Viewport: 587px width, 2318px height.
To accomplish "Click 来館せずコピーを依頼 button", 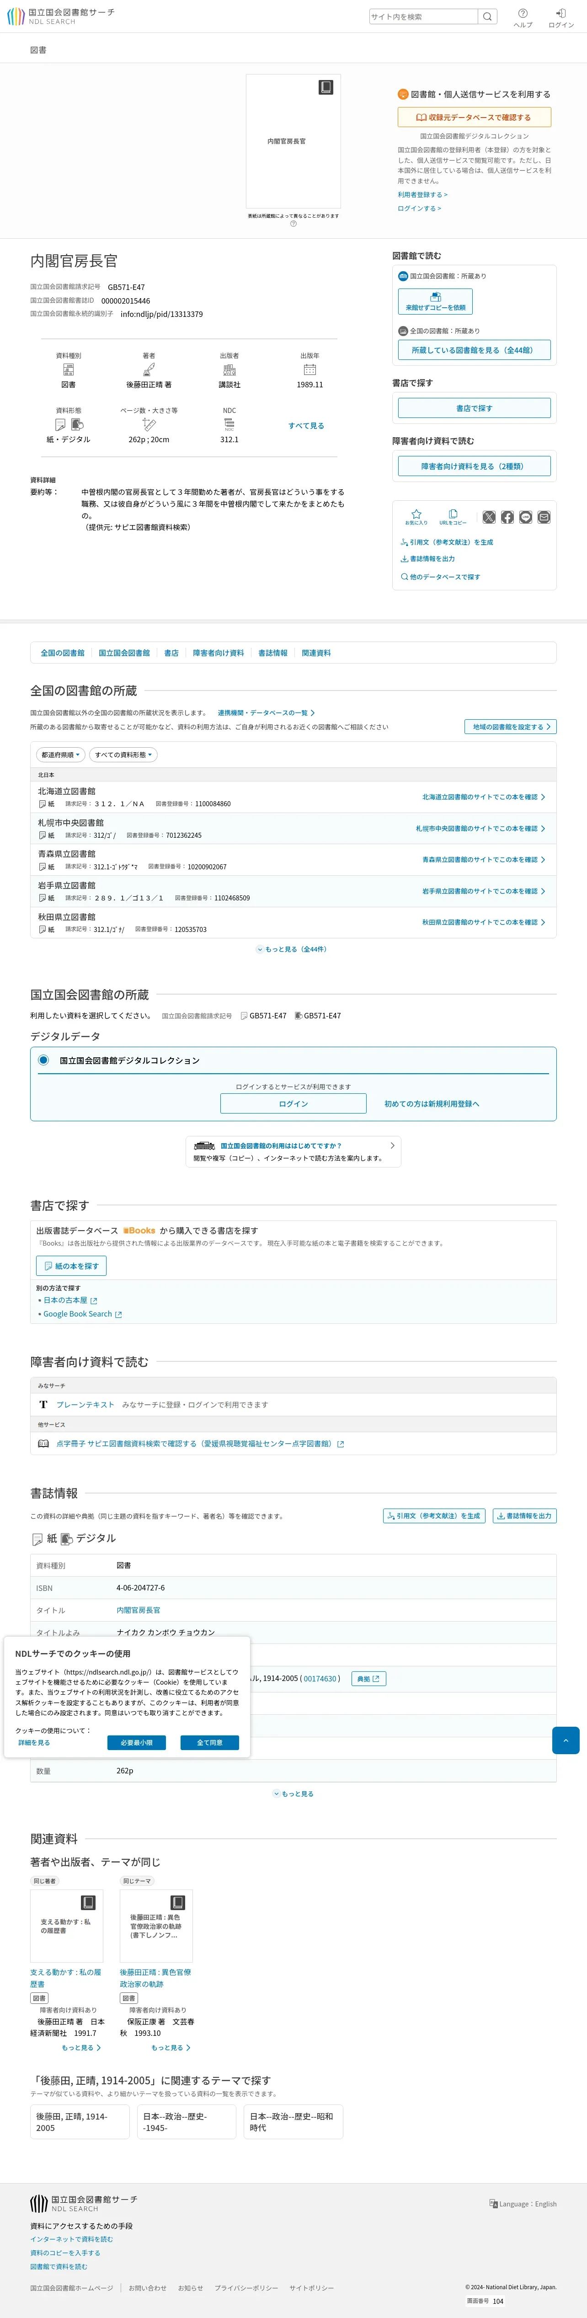I will click(x=435, y=301).
